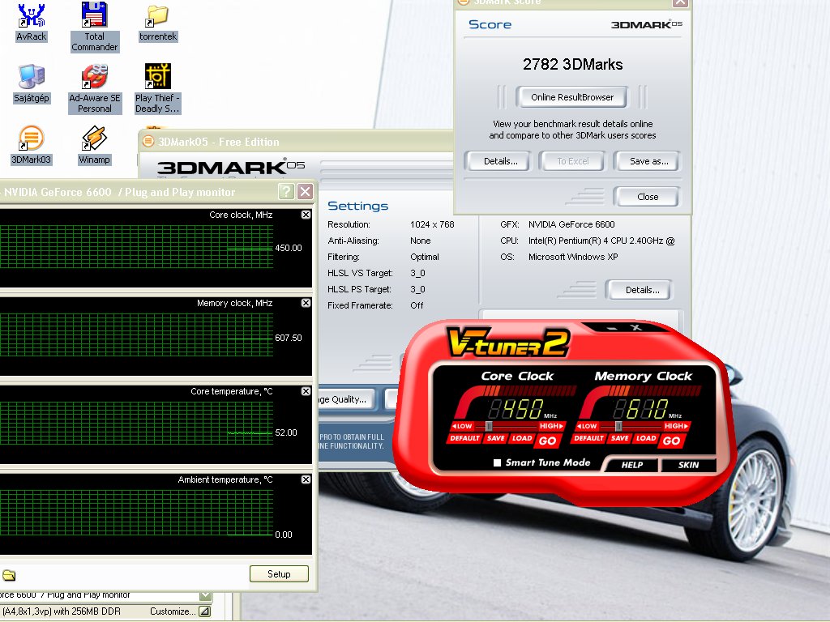830x622 pixels.
Task: Click DEFAULT under Core Clock
Action: (x=464, y=438)
